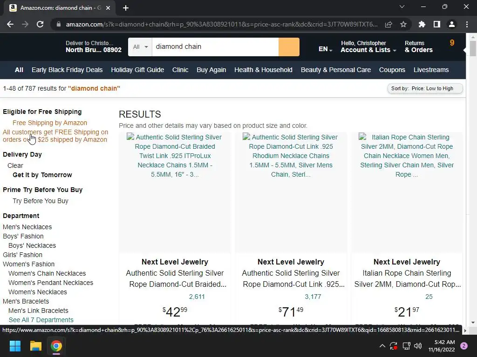Select Men's Necklaces department
Image resolution: width=477 pixels, height=357 pixels.
point(27,227)
